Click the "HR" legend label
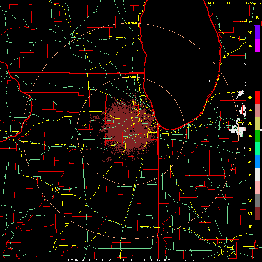Viewport: 262px width, 262px height. 250,136
